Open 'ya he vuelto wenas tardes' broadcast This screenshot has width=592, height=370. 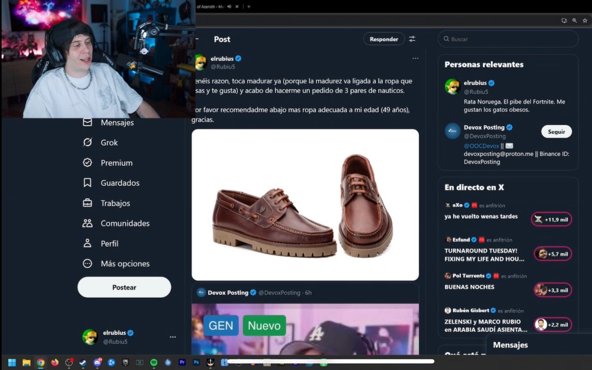(481, 216)
